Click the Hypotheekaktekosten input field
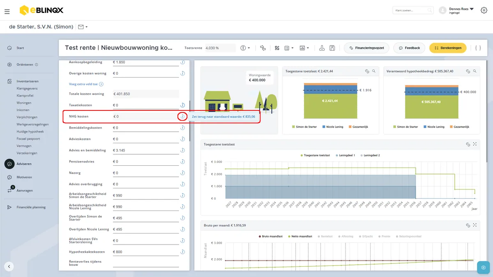The image size is (493, 277). [146, 252]
